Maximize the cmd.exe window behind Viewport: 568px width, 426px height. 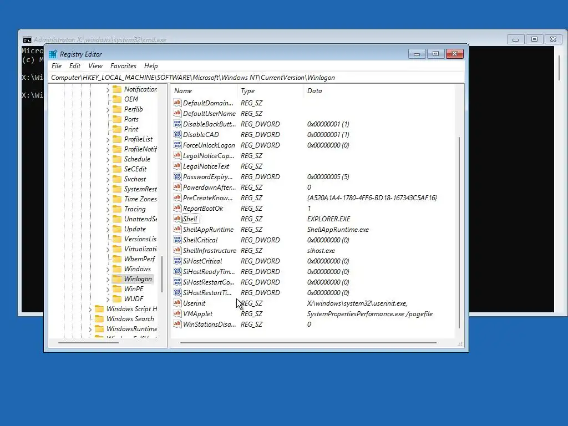click(534, 39)
